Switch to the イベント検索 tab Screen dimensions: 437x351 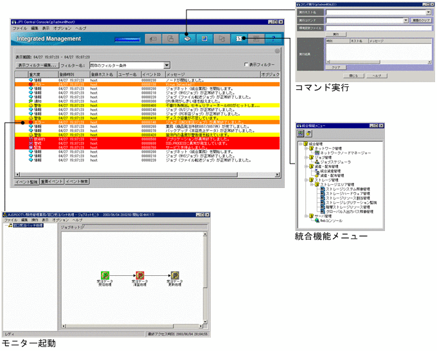point(78,182)
